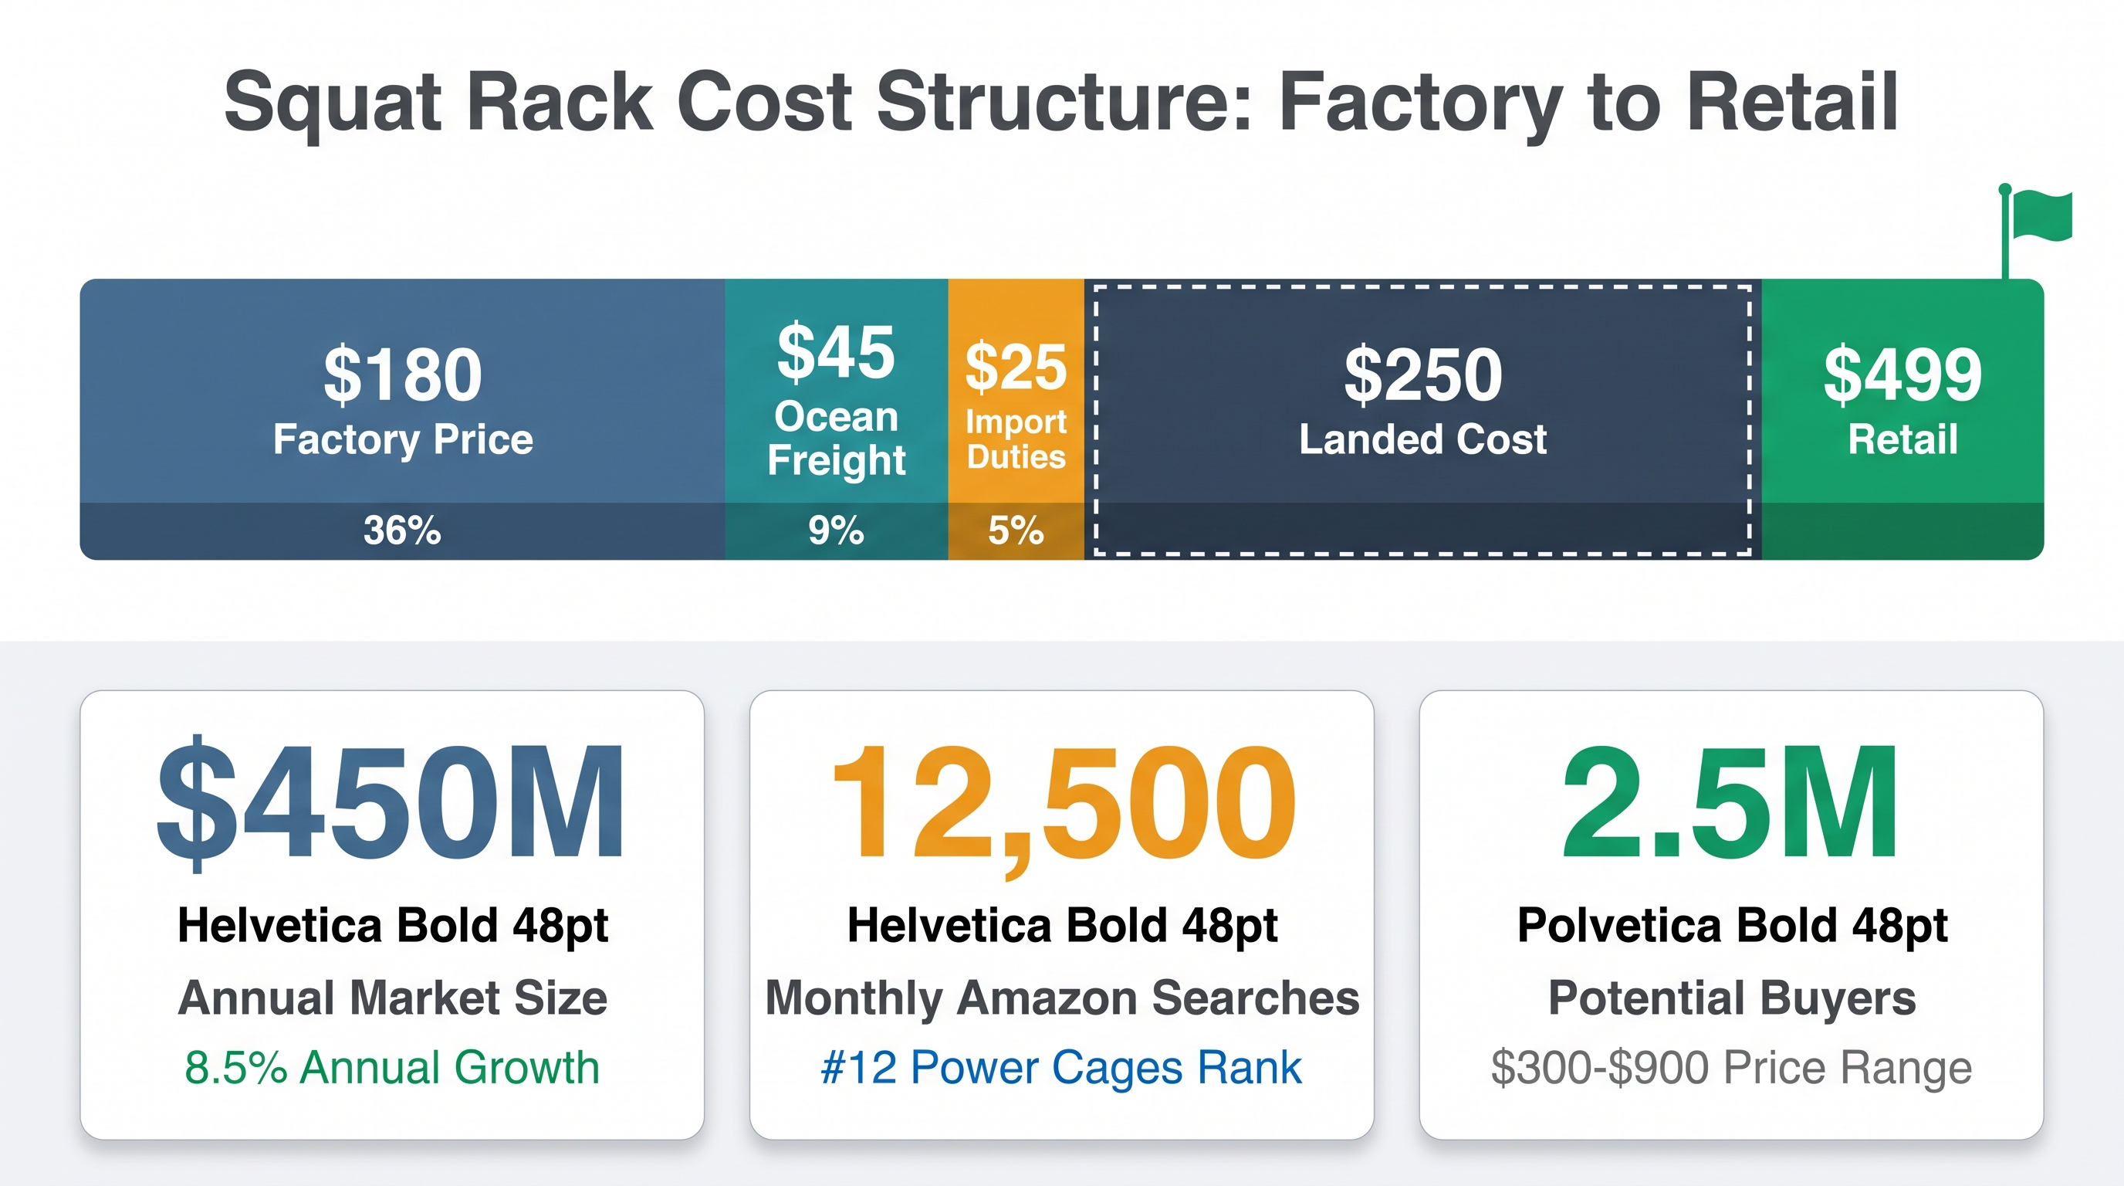Select the Annual Market Size label
This screenshot has width=2124, height=1186.
coord(393,997)
